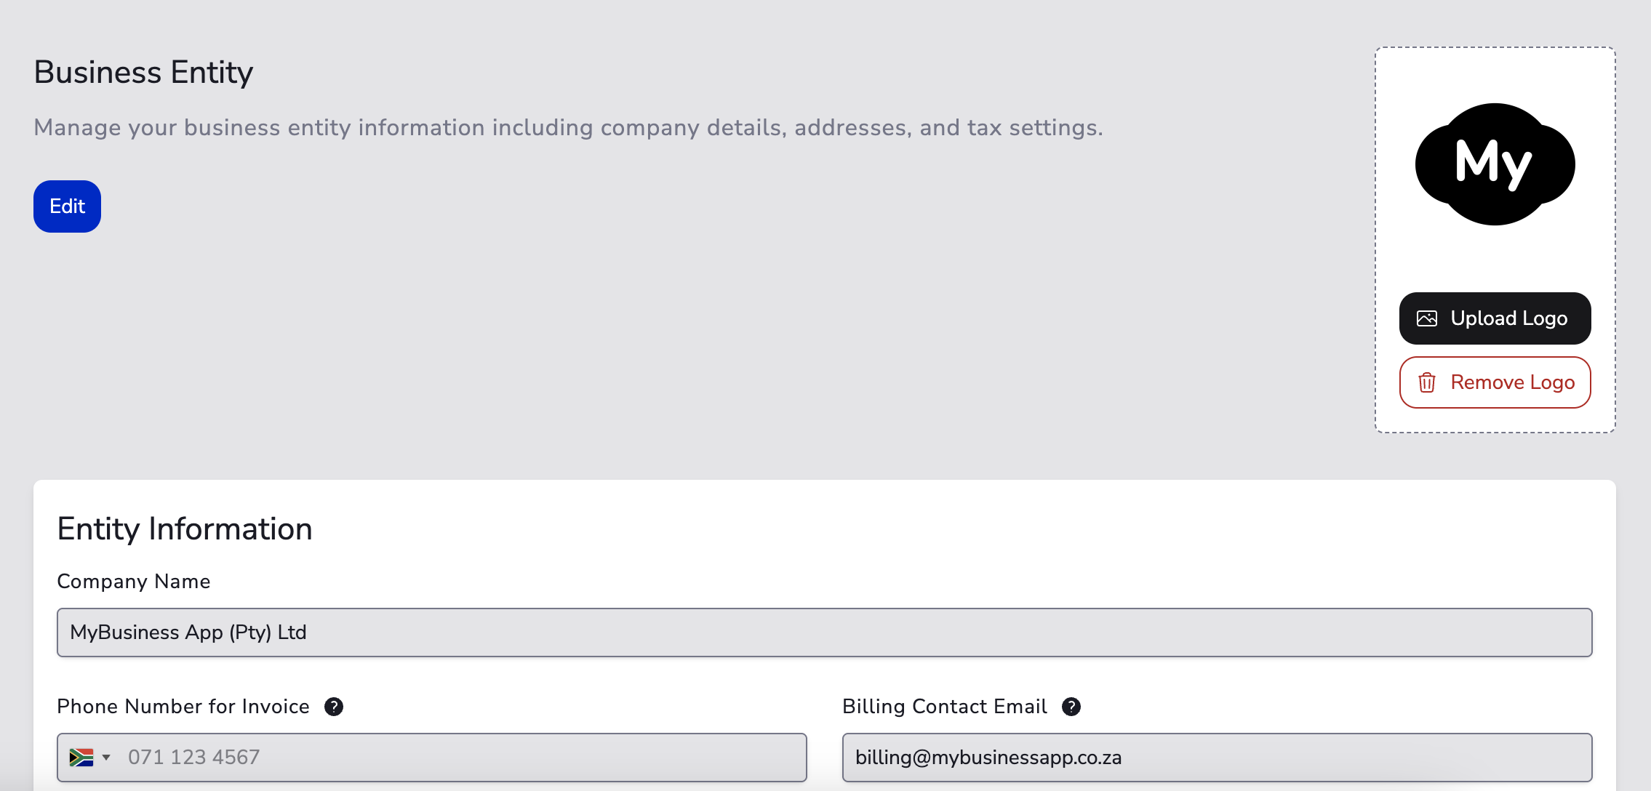Click the South Africa flag icon

pos(81,758)
